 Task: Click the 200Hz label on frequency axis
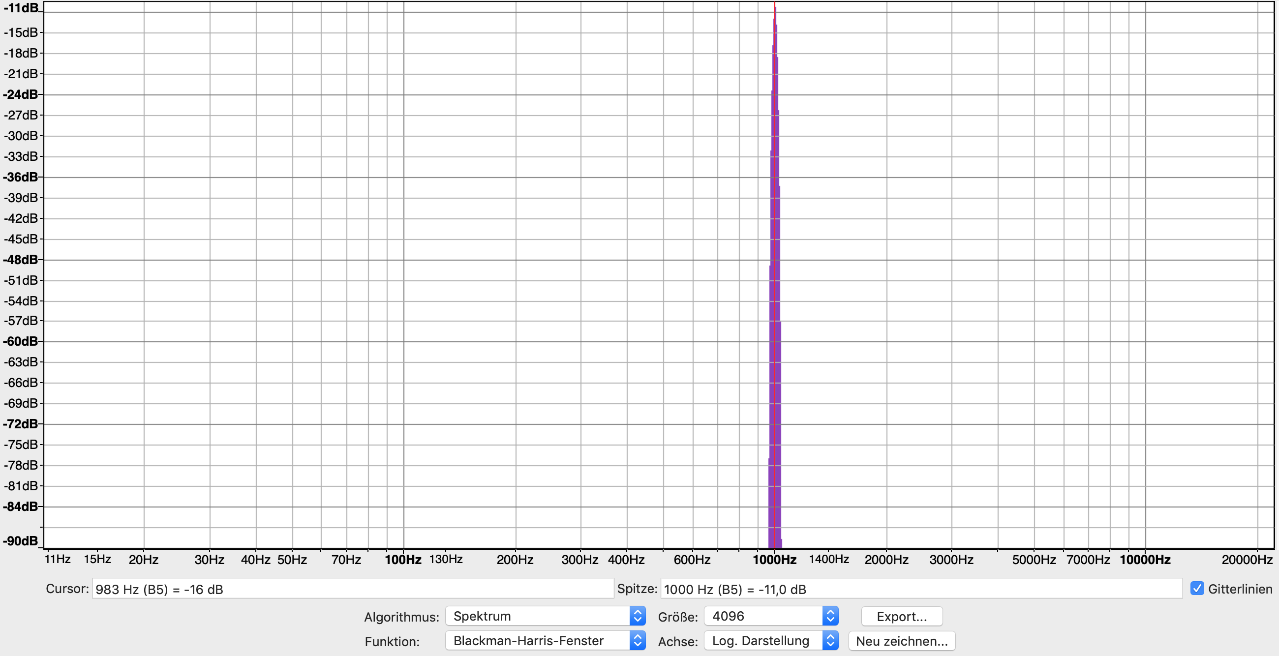click(x=515, y=560)
